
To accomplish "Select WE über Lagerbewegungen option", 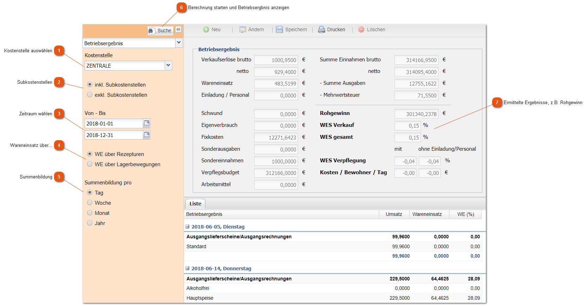I will pyautogui.click(x=90, y=164).
